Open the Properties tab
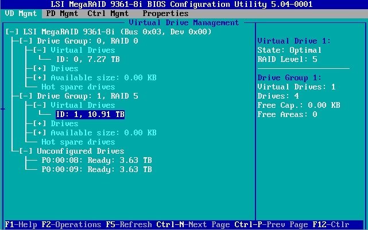 point(165,14)
